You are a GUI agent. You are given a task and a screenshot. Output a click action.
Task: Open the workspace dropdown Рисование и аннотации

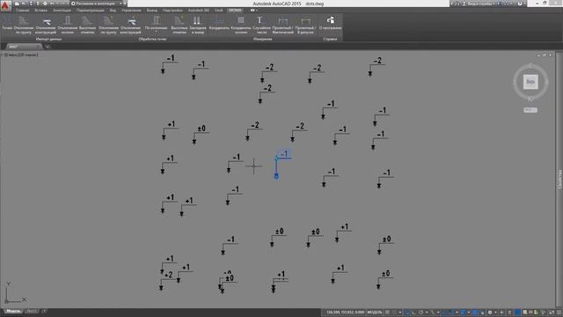point(97,4)
